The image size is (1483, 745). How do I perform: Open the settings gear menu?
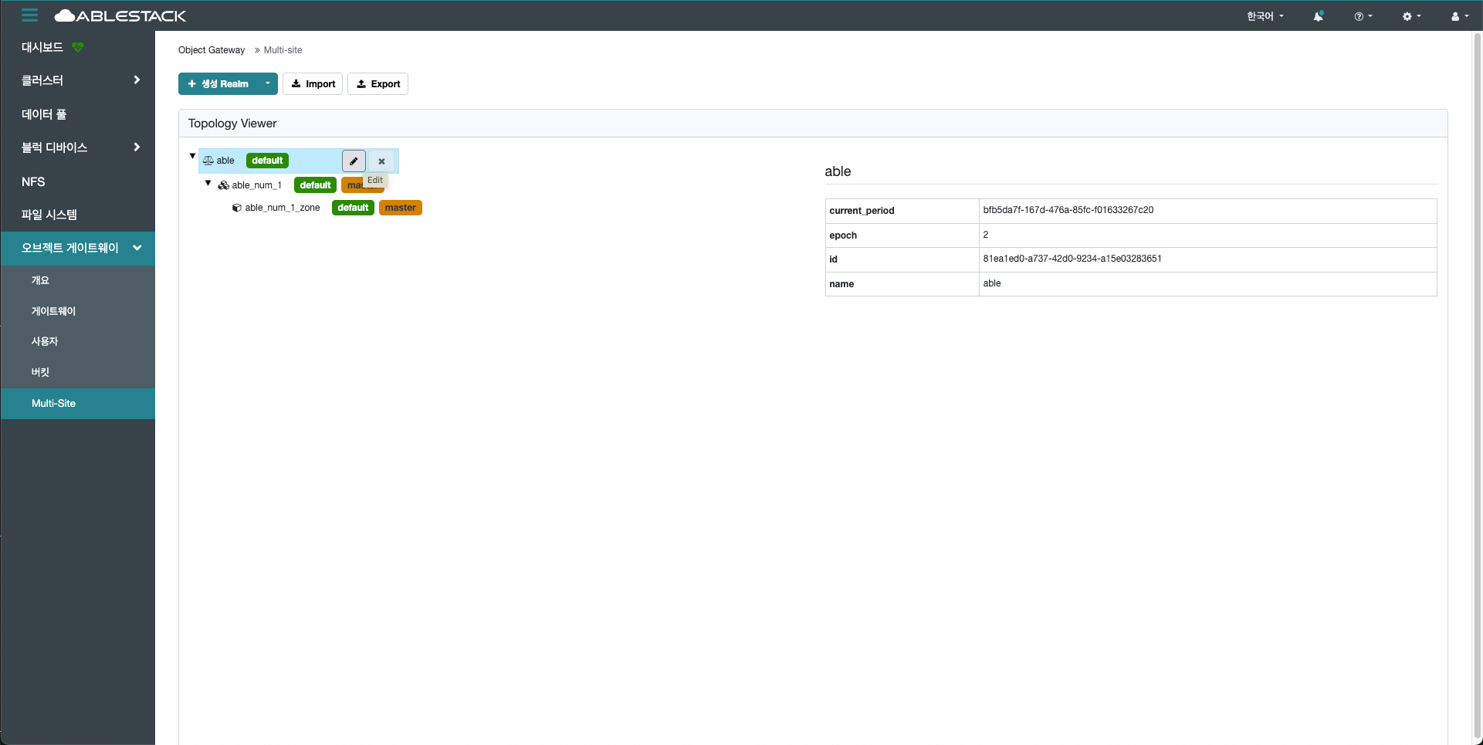1410,16
